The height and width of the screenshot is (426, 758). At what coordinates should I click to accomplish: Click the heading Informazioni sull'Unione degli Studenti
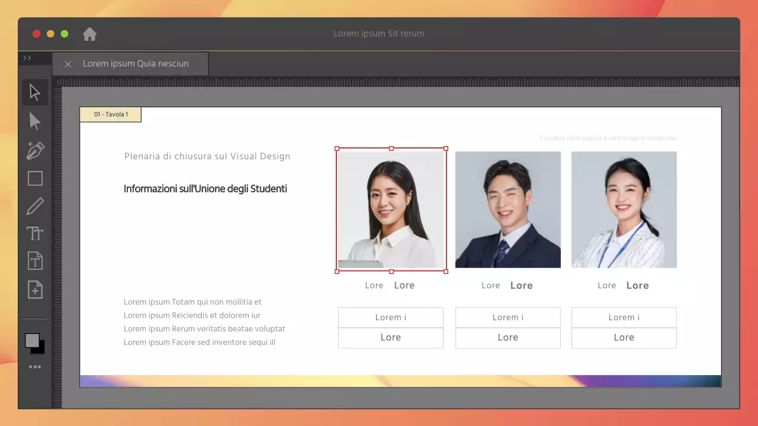pyautogui.click(x=205, y=189)
